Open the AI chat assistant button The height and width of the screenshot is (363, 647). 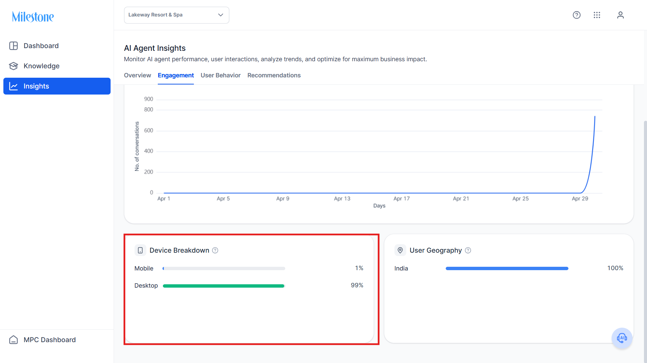point(622,338)
